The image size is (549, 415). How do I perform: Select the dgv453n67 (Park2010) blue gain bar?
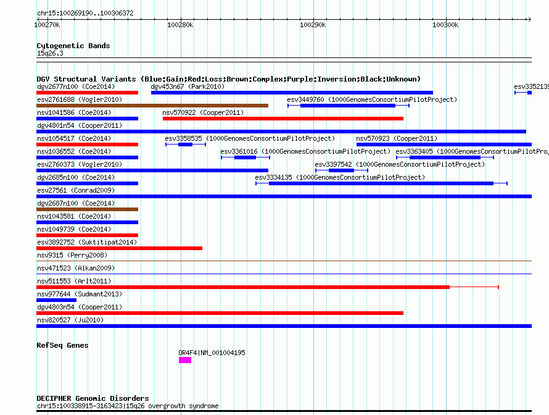pos(292,93)
